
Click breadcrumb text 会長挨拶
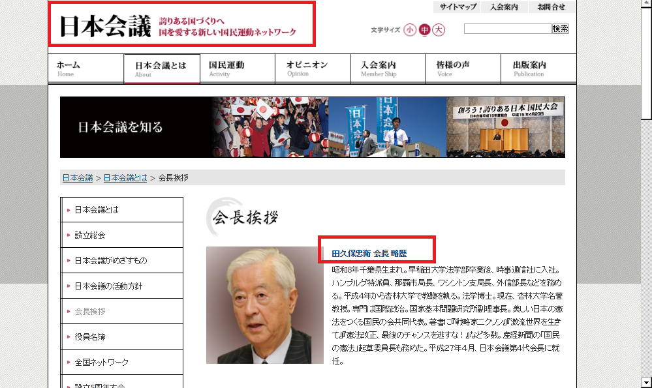[x=174, y=178]
